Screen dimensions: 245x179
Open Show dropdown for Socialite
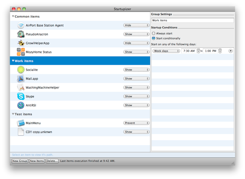tap(136, 70)
